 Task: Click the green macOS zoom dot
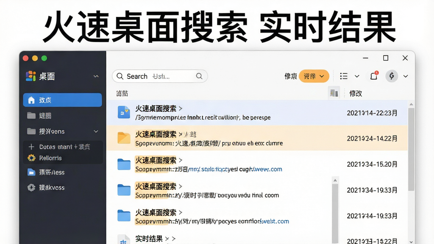coord(44,58)
